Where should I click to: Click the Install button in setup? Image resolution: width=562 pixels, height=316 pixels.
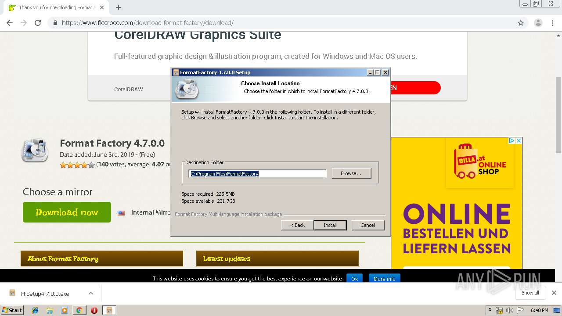(x=330, y=225)
